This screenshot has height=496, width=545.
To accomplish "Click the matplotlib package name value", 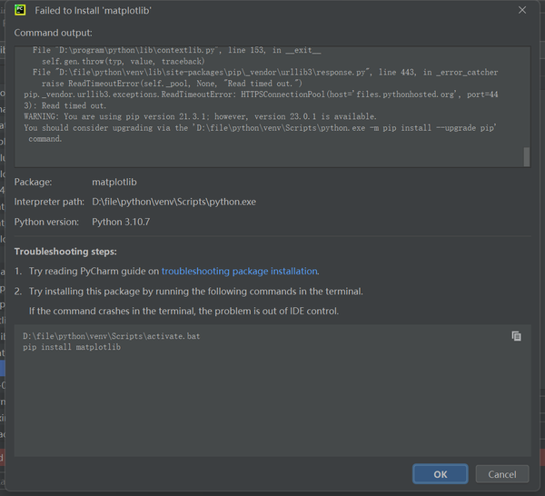I will point(114,182).
